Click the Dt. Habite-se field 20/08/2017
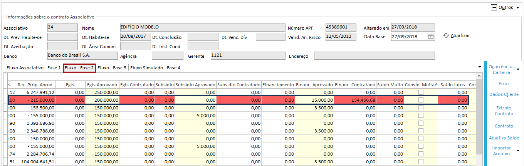Screen dimensions: 524x166 (135, 37)
